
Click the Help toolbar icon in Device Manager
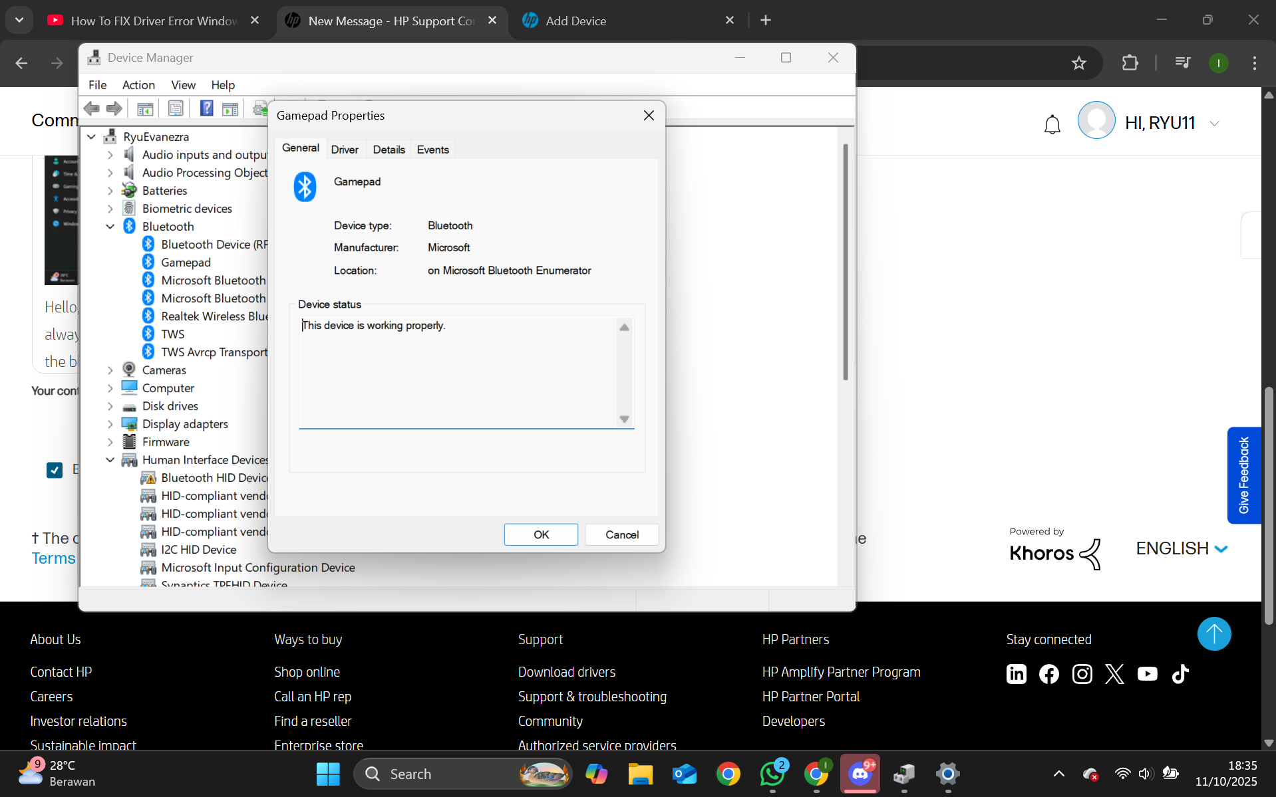[206, 108]
